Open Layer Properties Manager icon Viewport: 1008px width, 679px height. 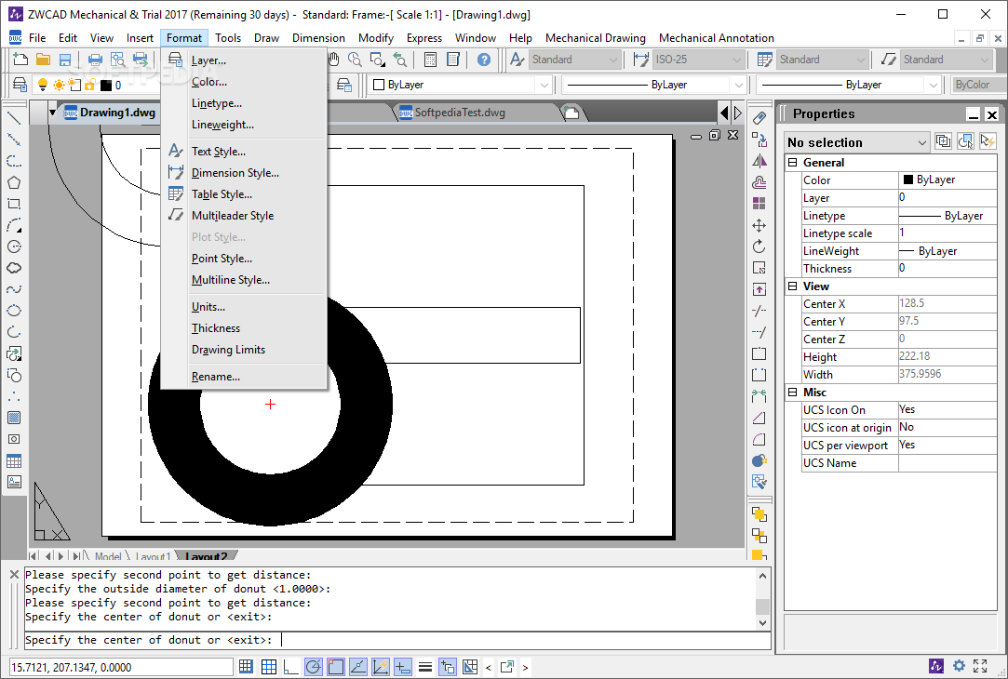pos(20,85)
